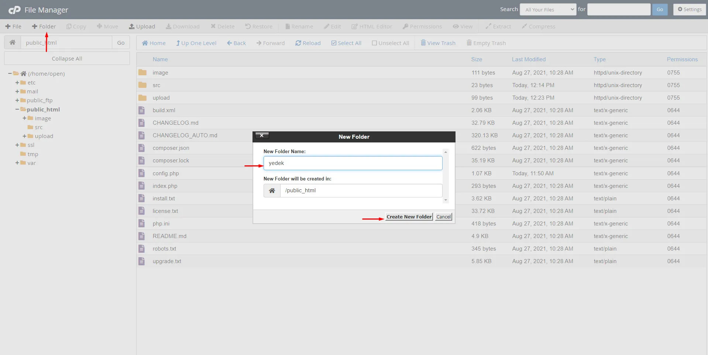Close the New Folder dialog with X
This screenshot has width=708, height=355.
click(262, 135)
